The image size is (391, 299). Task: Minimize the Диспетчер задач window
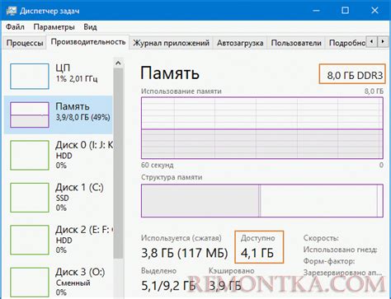pos(316,11)
